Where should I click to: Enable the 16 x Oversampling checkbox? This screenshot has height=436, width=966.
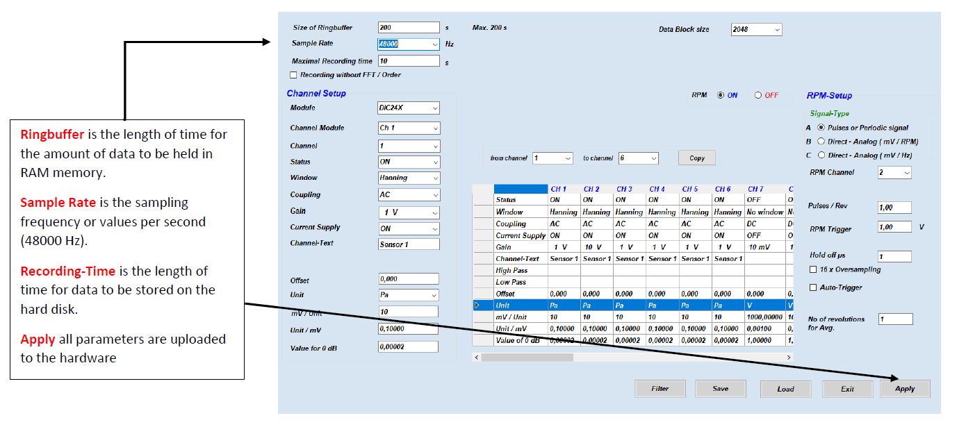tap(812, 271)
